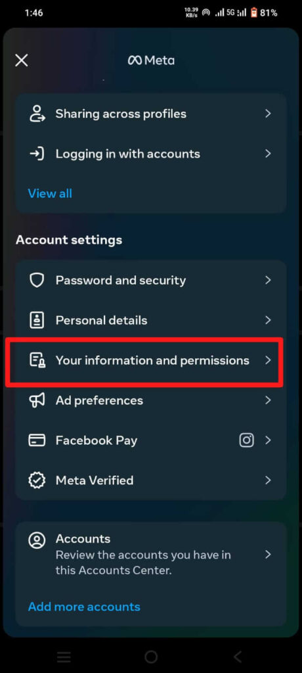The width and height of the screenshot is (302, 673).
Task: Open Personal details entry
Action: click(x=151, y=320)
